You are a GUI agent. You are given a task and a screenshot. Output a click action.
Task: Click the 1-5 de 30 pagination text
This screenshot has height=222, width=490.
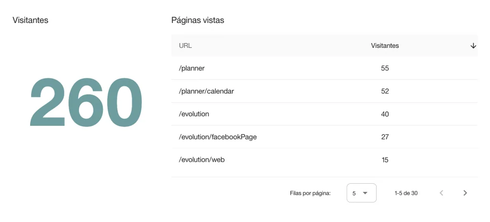click(406, 193)
